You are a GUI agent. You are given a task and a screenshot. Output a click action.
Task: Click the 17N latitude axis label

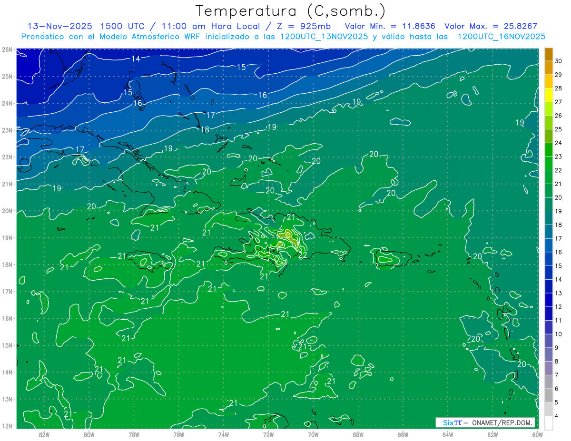(7, 291)
